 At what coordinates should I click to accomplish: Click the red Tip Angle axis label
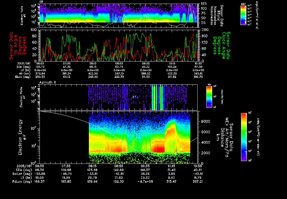pyautogui.click(x=18, y=46)
